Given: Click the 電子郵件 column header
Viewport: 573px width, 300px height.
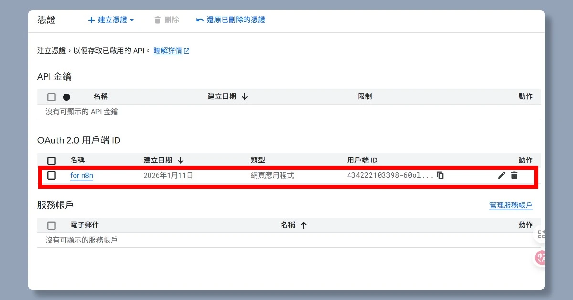Looking at the screenshot, I should pyautogui.click(x=85, y=225).
